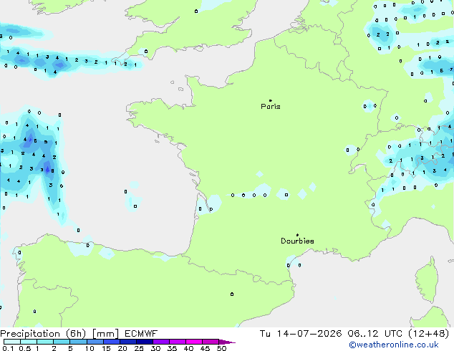
Task: Select the 0.5 mm legend swatch
Action: tap(29, 342)
